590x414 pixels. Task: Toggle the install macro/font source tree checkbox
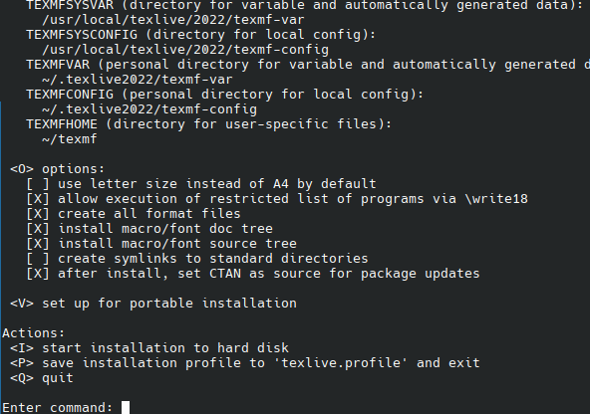tap(38, 244)
